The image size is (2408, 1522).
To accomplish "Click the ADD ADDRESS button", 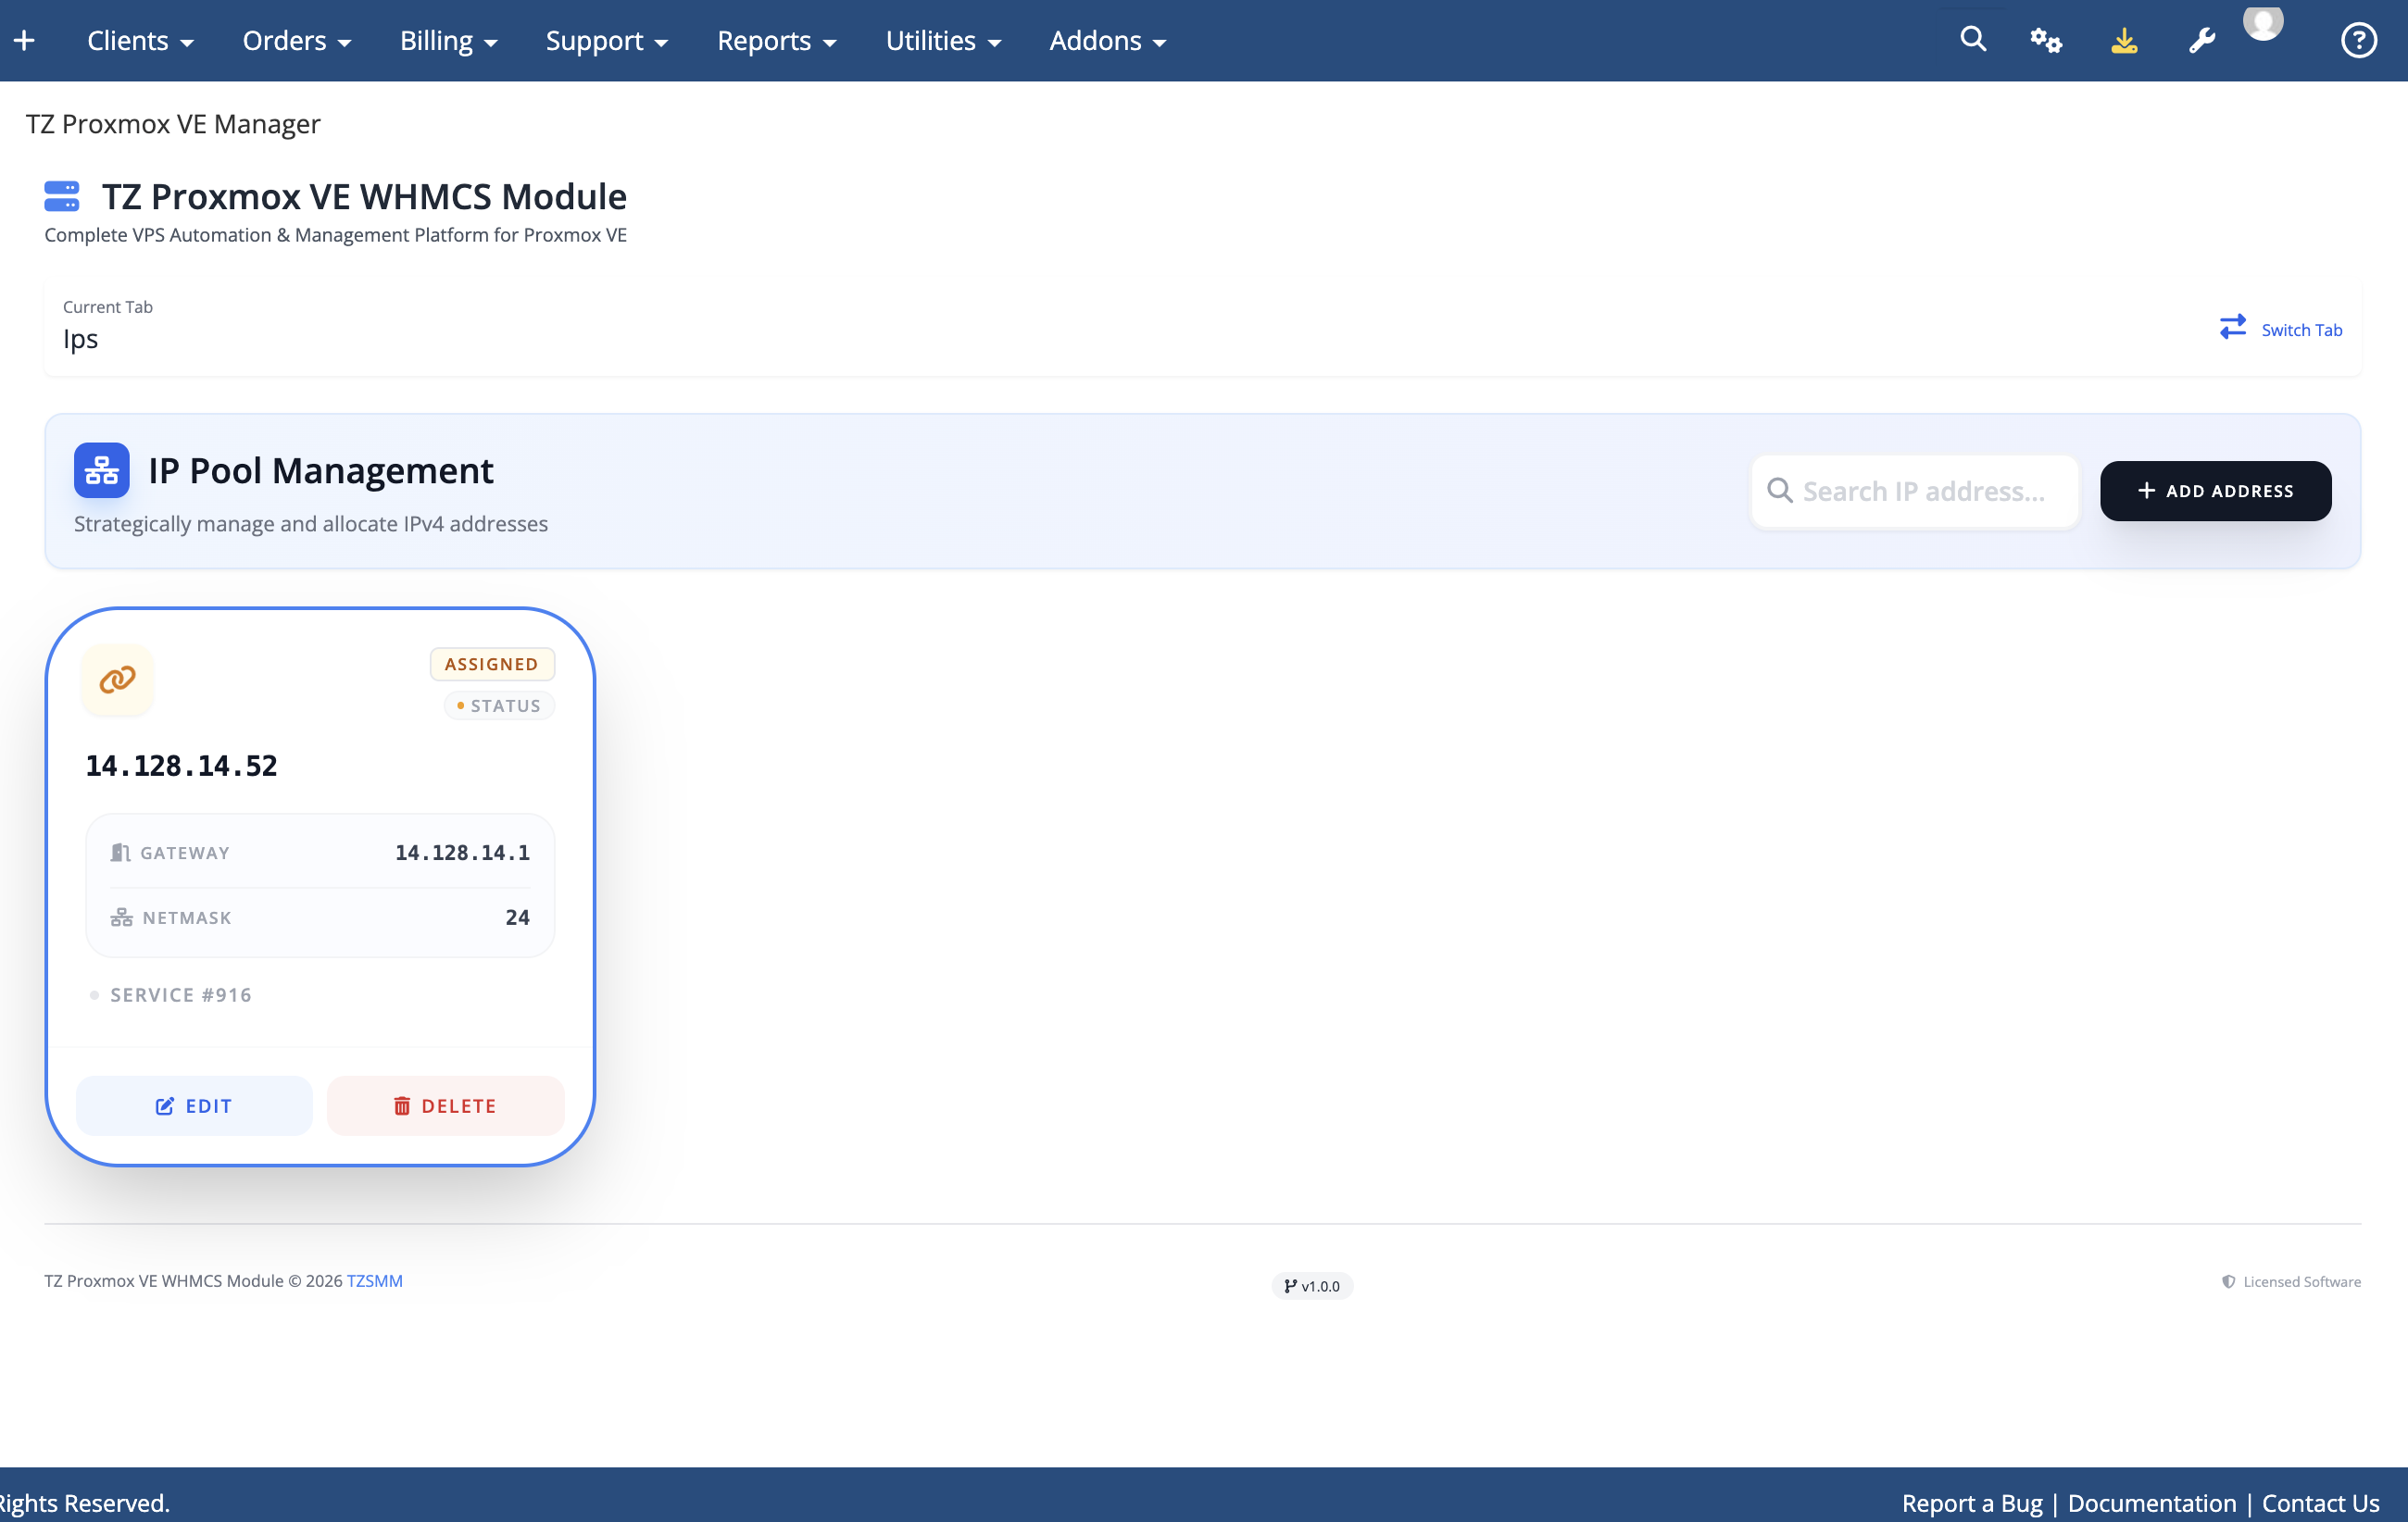I will 2216,491.
